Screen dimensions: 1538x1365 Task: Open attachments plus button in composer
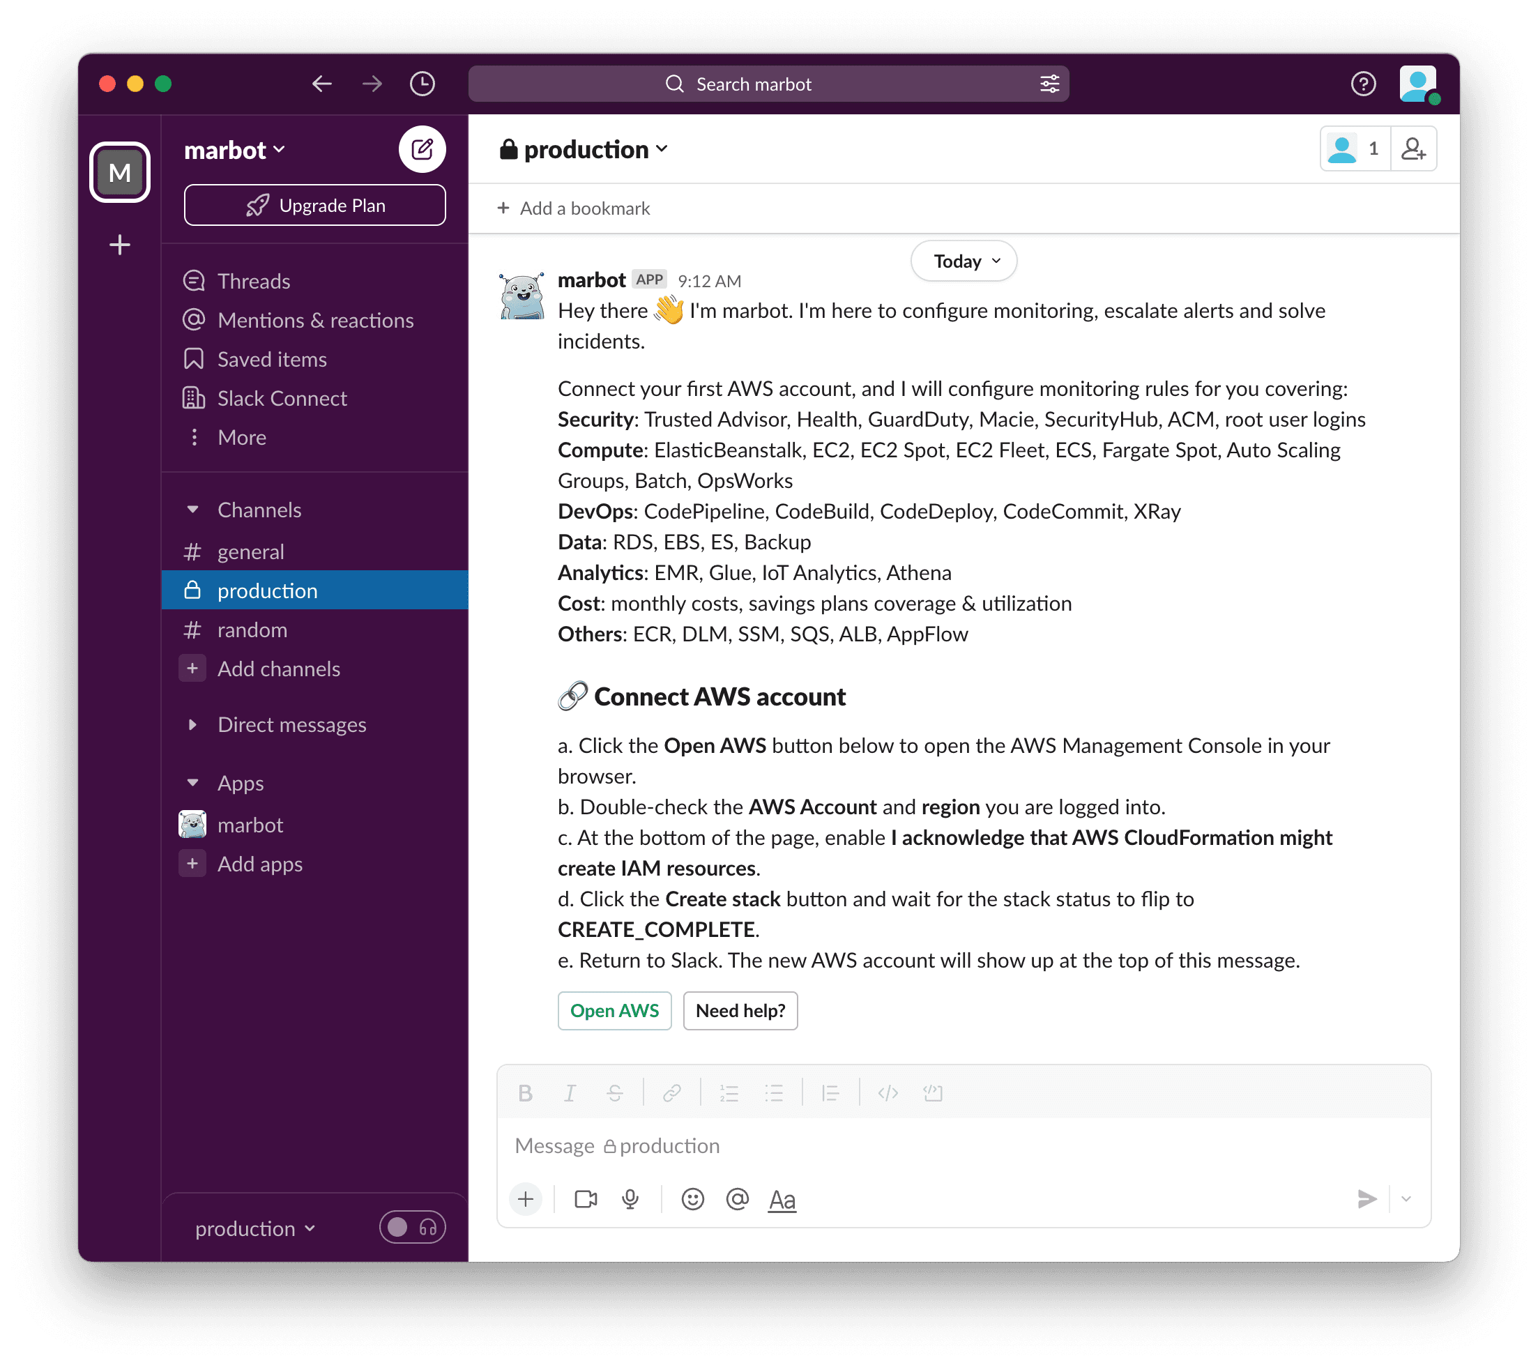[x=526, y=1198]
